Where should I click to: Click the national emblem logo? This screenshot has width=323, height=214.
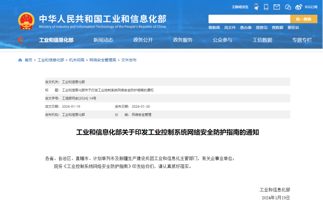pos(26,21)
